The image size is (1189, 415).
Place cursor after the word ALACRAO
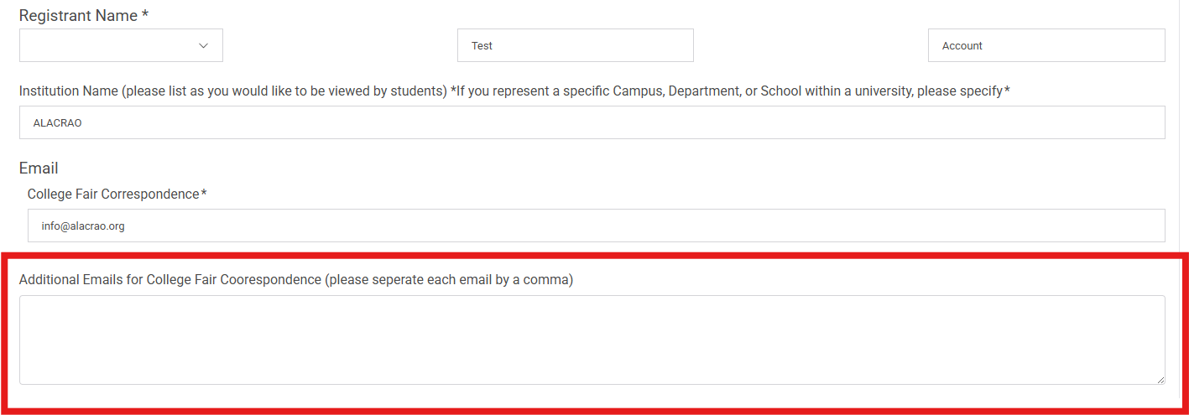82,122
